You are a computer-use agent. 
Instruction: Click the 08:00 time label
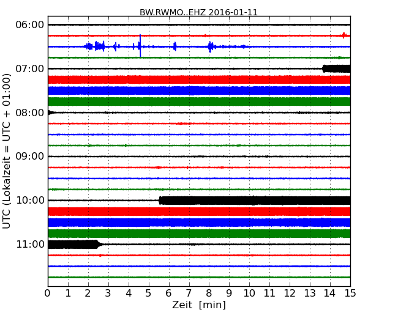(x=30, y=113)
